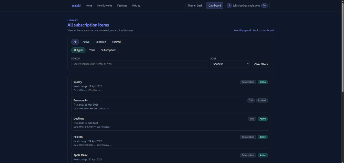Open the Monthly spend link
Viewport: 344px width, 163px height.
[x=243, y=31]
